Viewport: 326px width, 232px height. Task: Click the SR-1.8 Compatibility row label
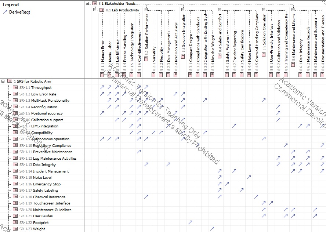pos(36,133)
